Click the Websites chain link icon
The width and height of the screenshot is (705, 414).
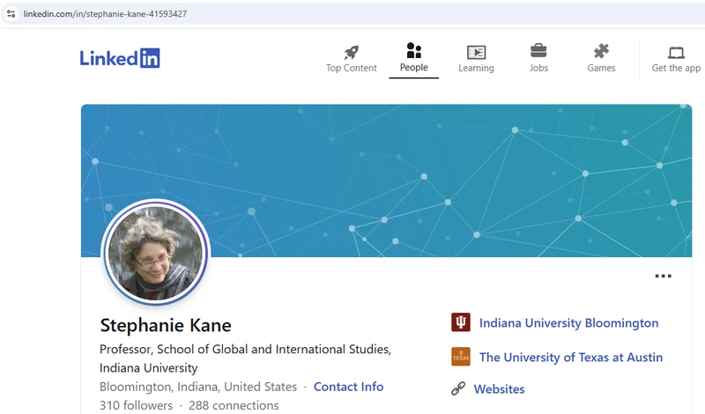click(458, 388)
